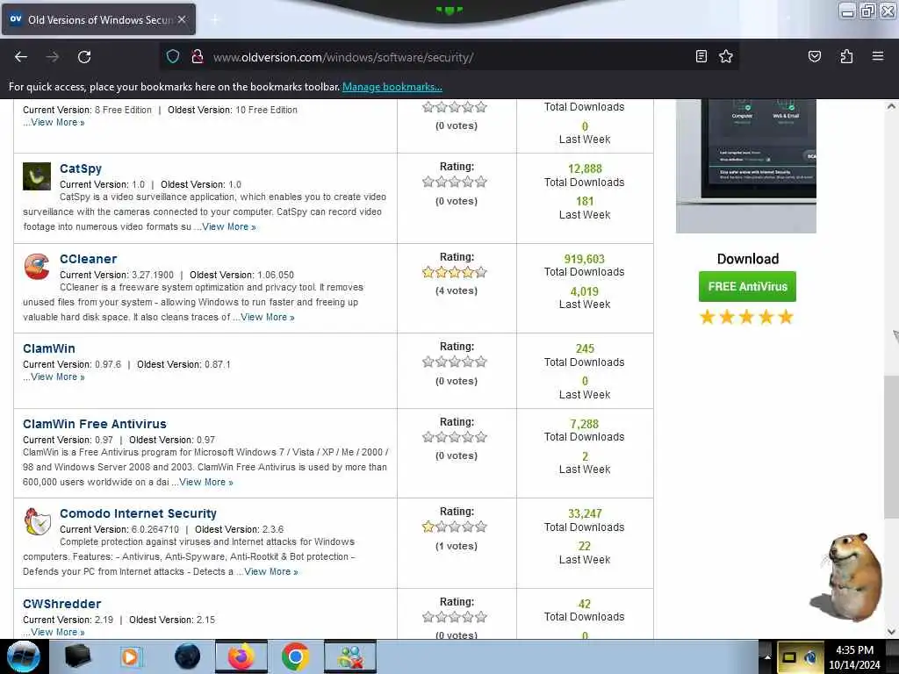This screenshot has height=674, width=899.
Task: Click the FREE AntiVirus download button
Action: 747,287
